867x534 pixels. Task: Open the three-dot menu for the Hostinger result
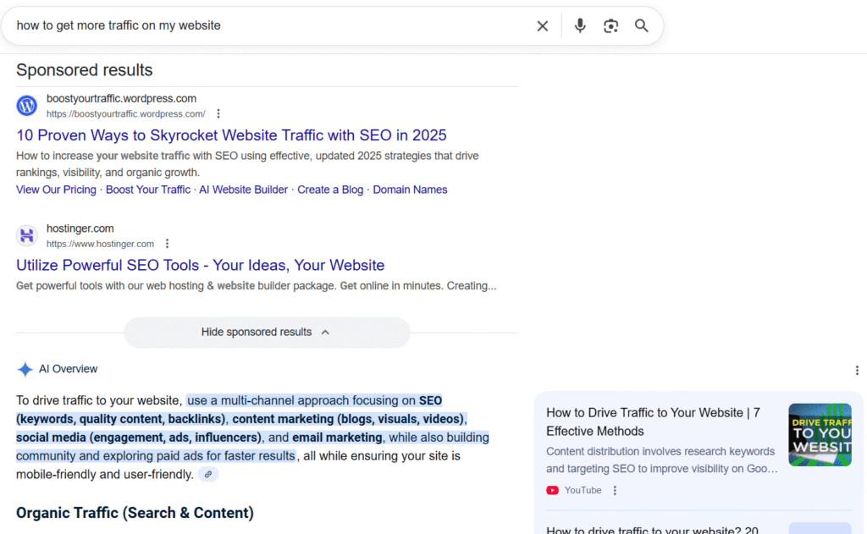coord(167,243)
